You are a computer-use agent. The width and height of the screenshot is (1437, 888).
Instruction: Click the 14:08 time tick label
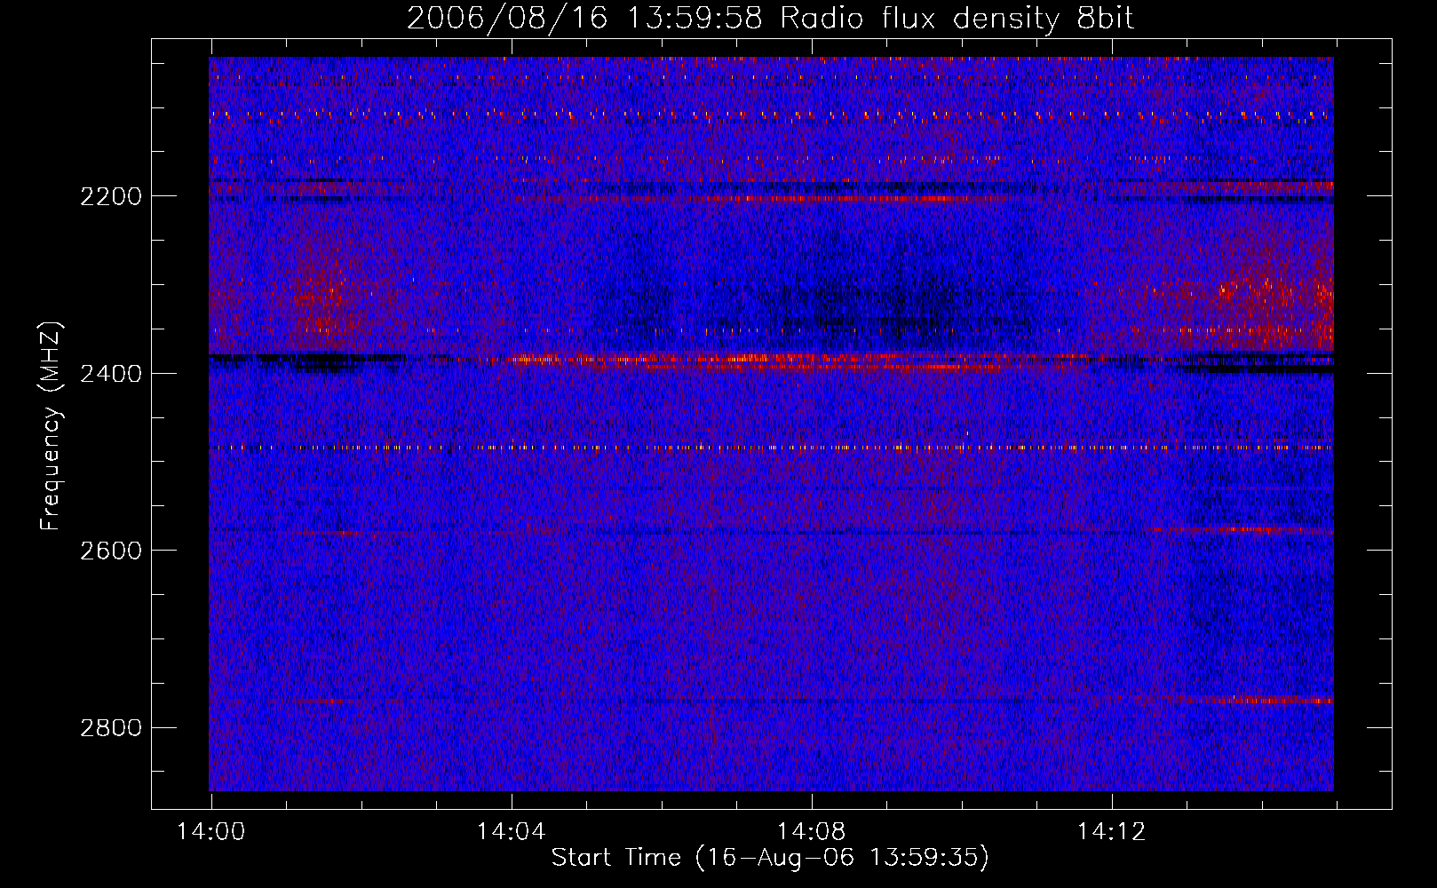[x=812, y=832]
